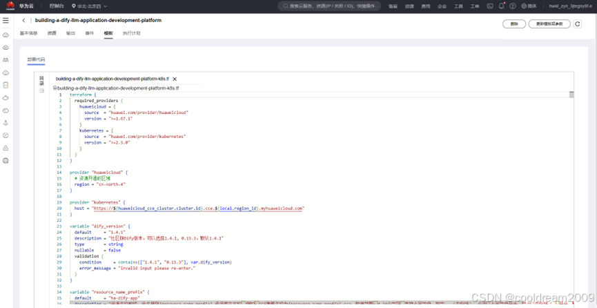The width and height of the screenshot is (597, 308).
Task: Click code line 1 'terraform {'
Action: coord(83,95)
